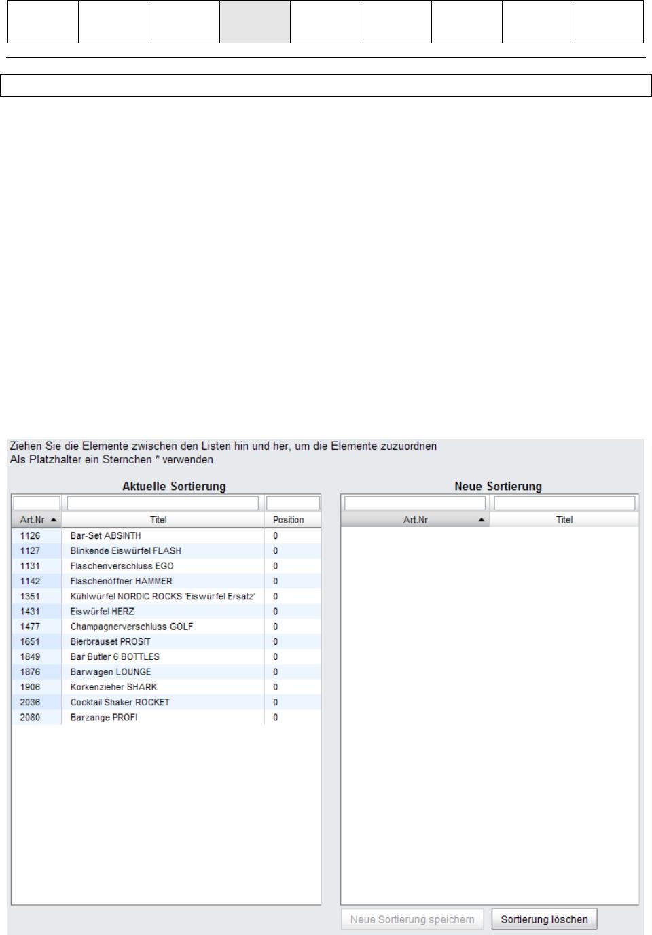This screenshot has width=652, height=935.
Task: Click the Position value of Bar-Set ABSINTH
Action: pos(275,536)
